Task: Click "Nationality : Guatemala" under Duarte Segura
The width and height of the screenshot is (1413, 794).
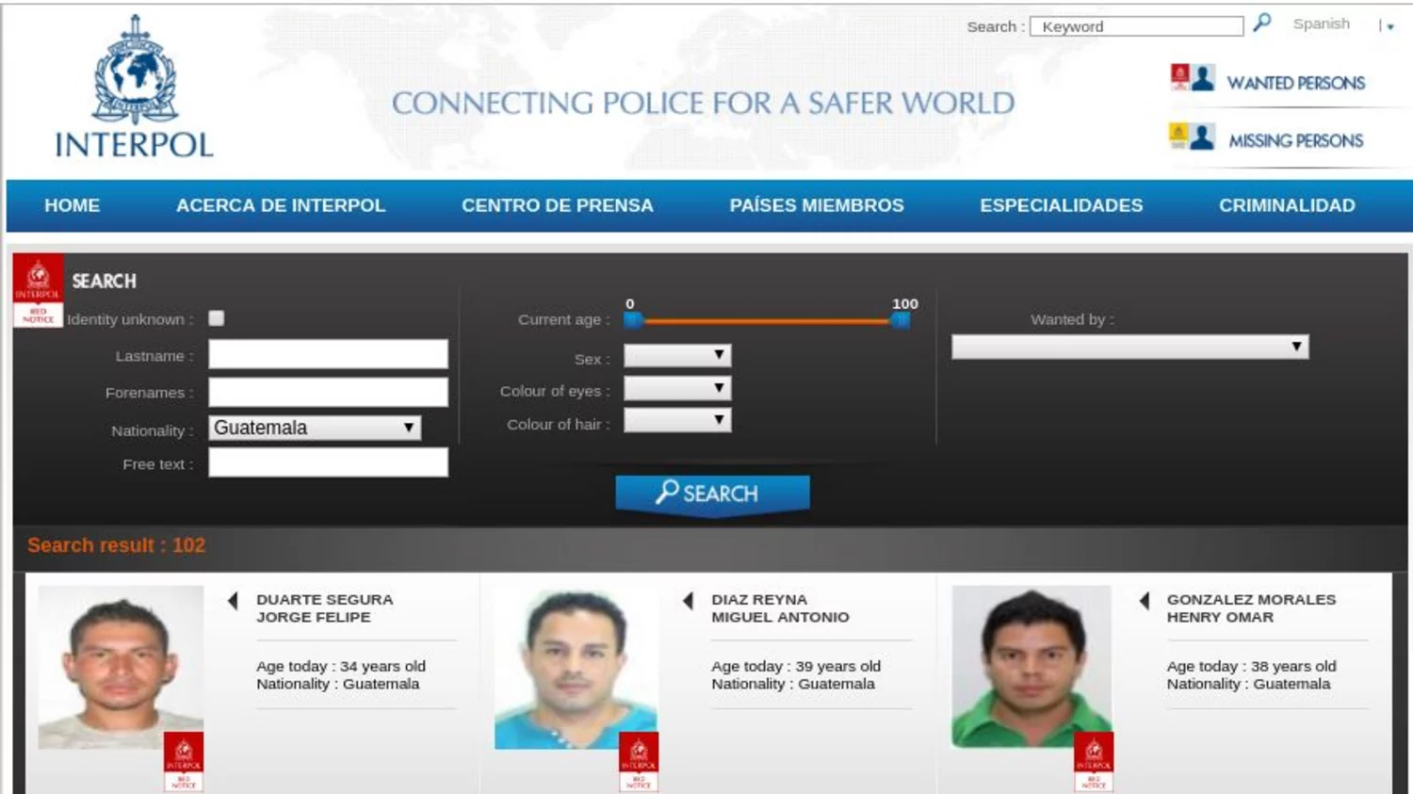Action: 338,684
